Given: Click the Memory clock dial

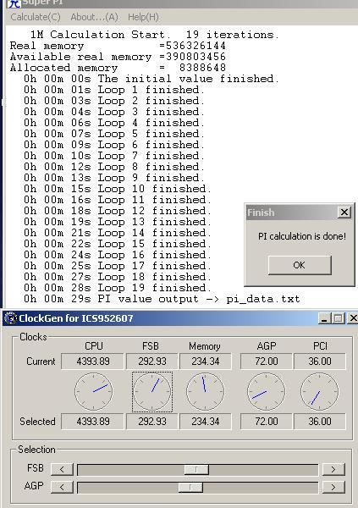Looking at the screenshot, I should [206, 392].
